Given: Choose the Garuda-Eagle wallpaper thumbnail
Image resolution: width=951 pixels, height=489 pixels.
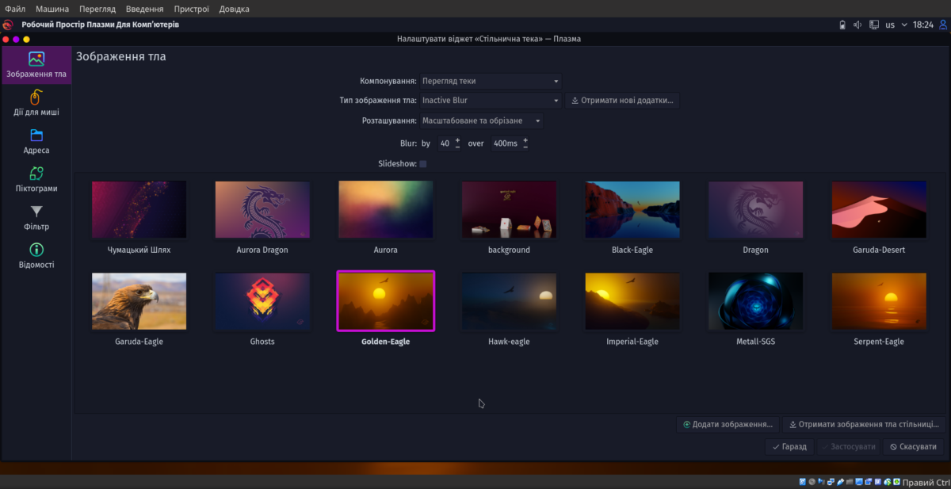Looking at the screenshot, I should (x=139, y=301).
